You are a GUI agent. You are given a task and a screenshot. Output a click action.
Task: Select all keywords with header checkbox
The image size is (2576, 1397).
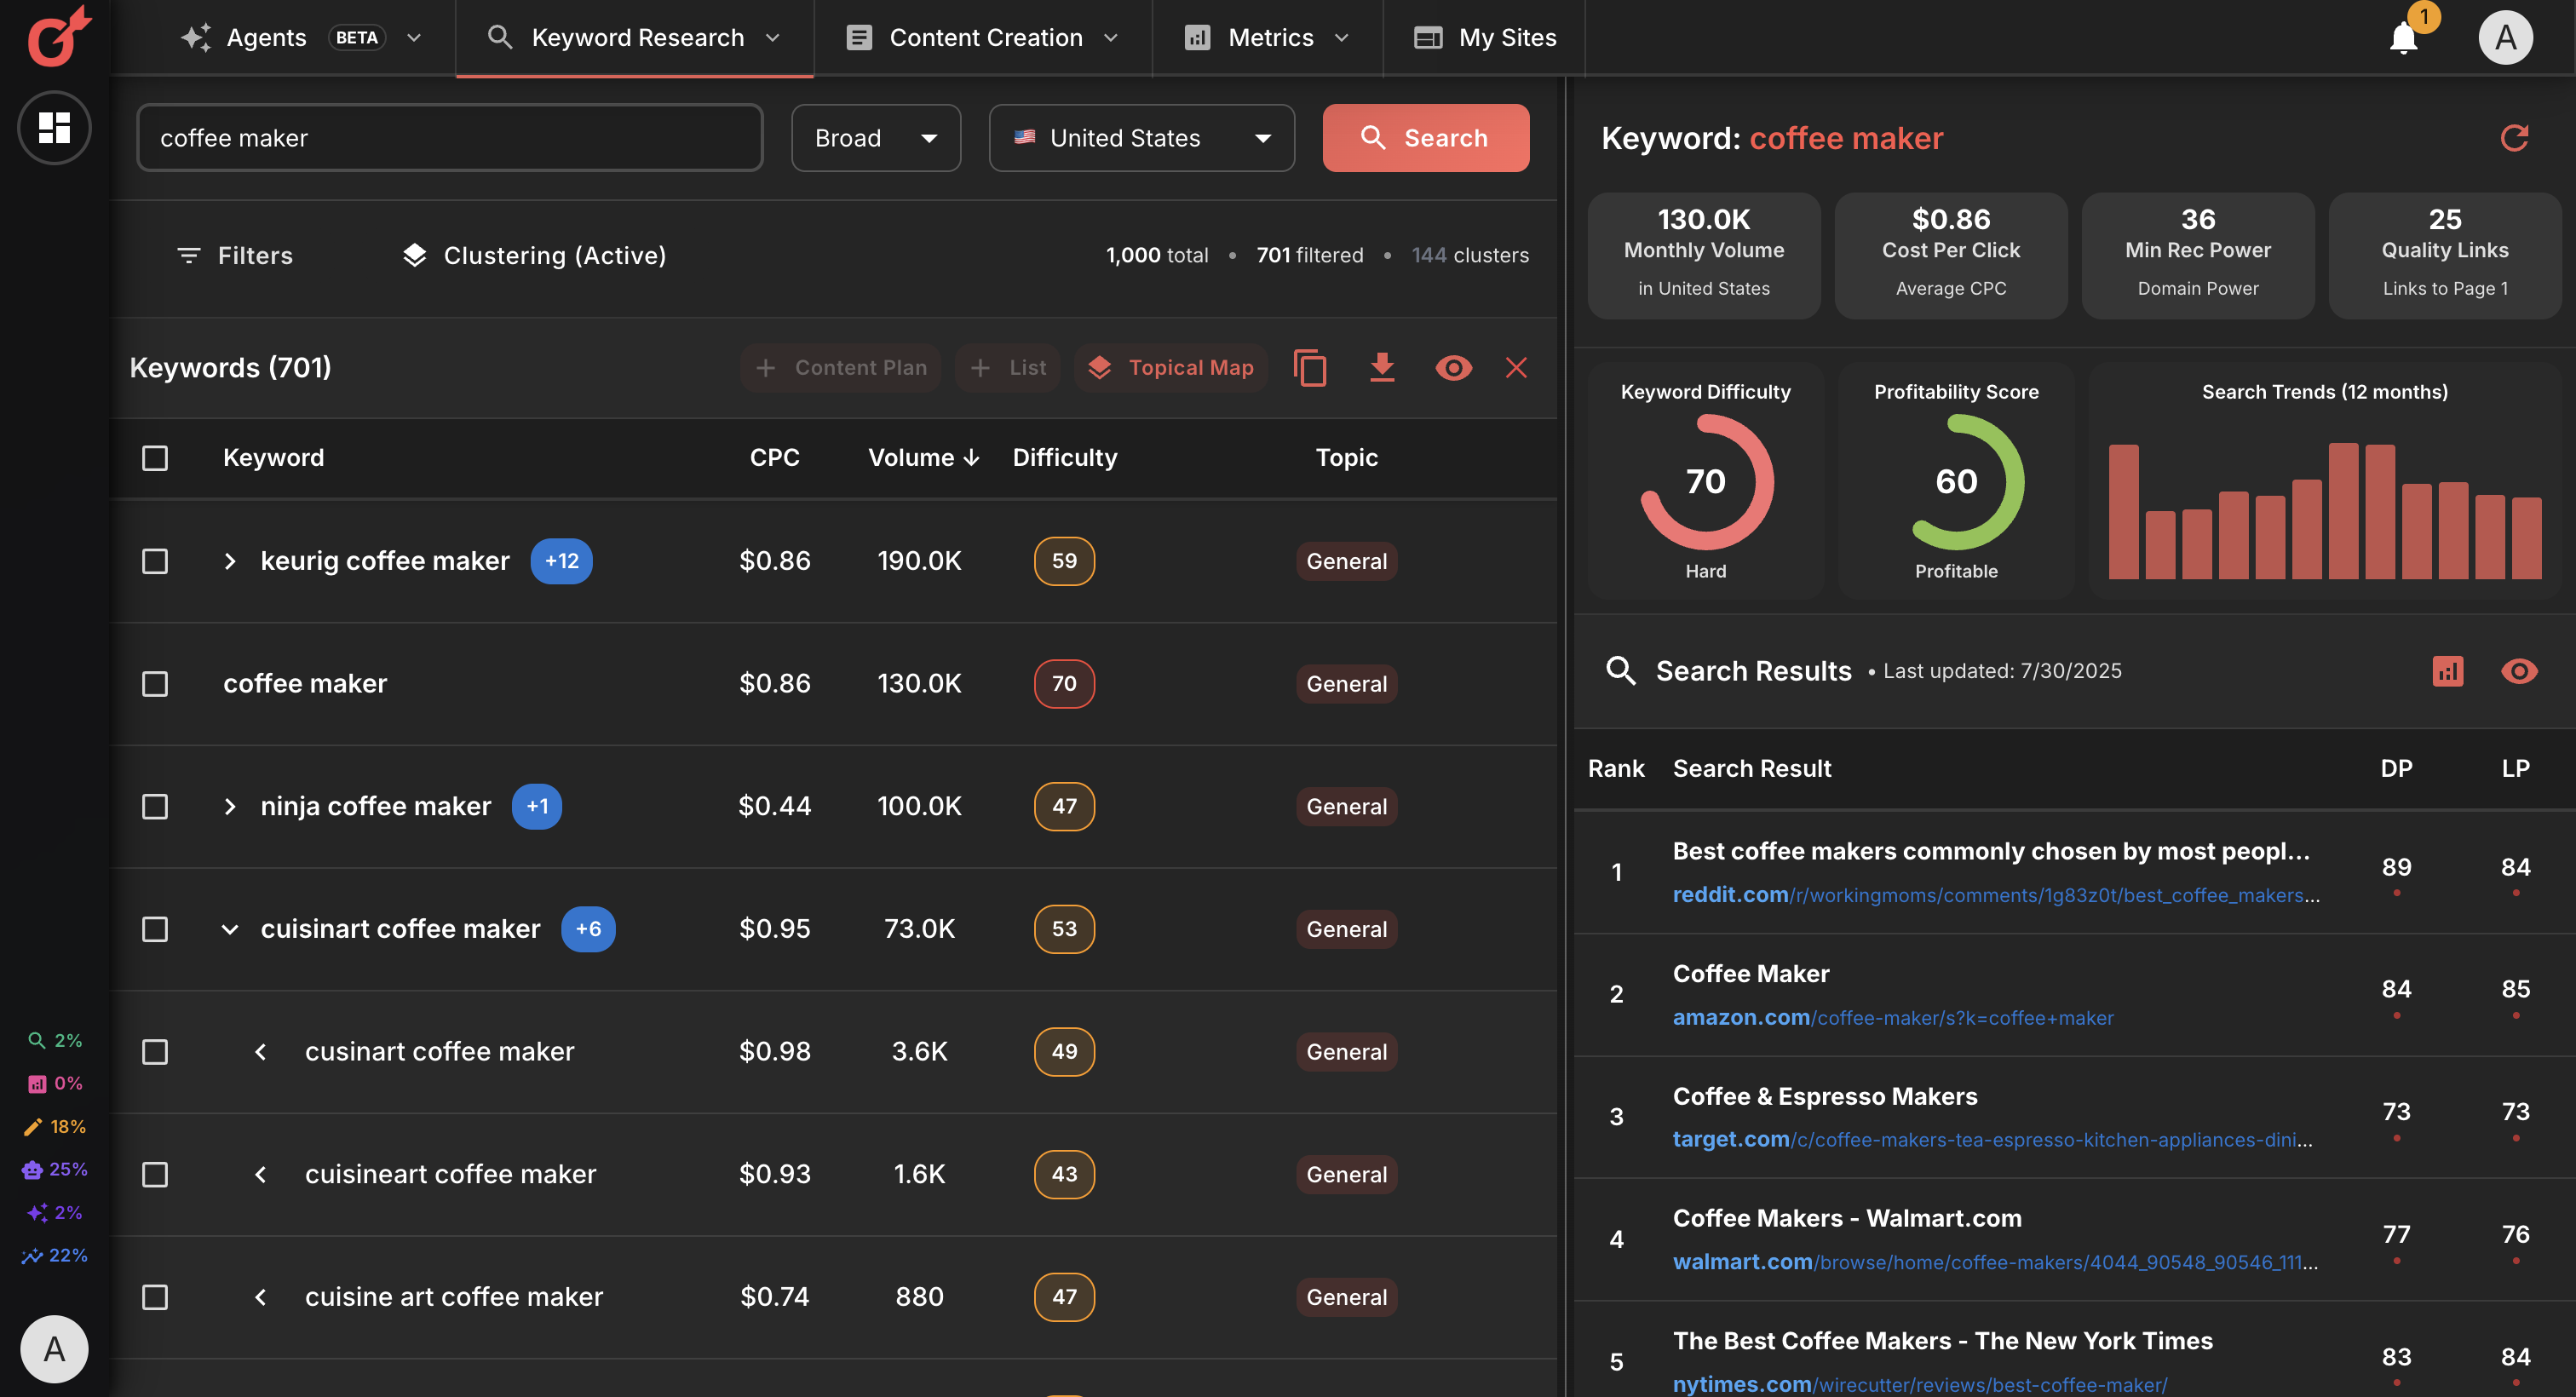155,458
